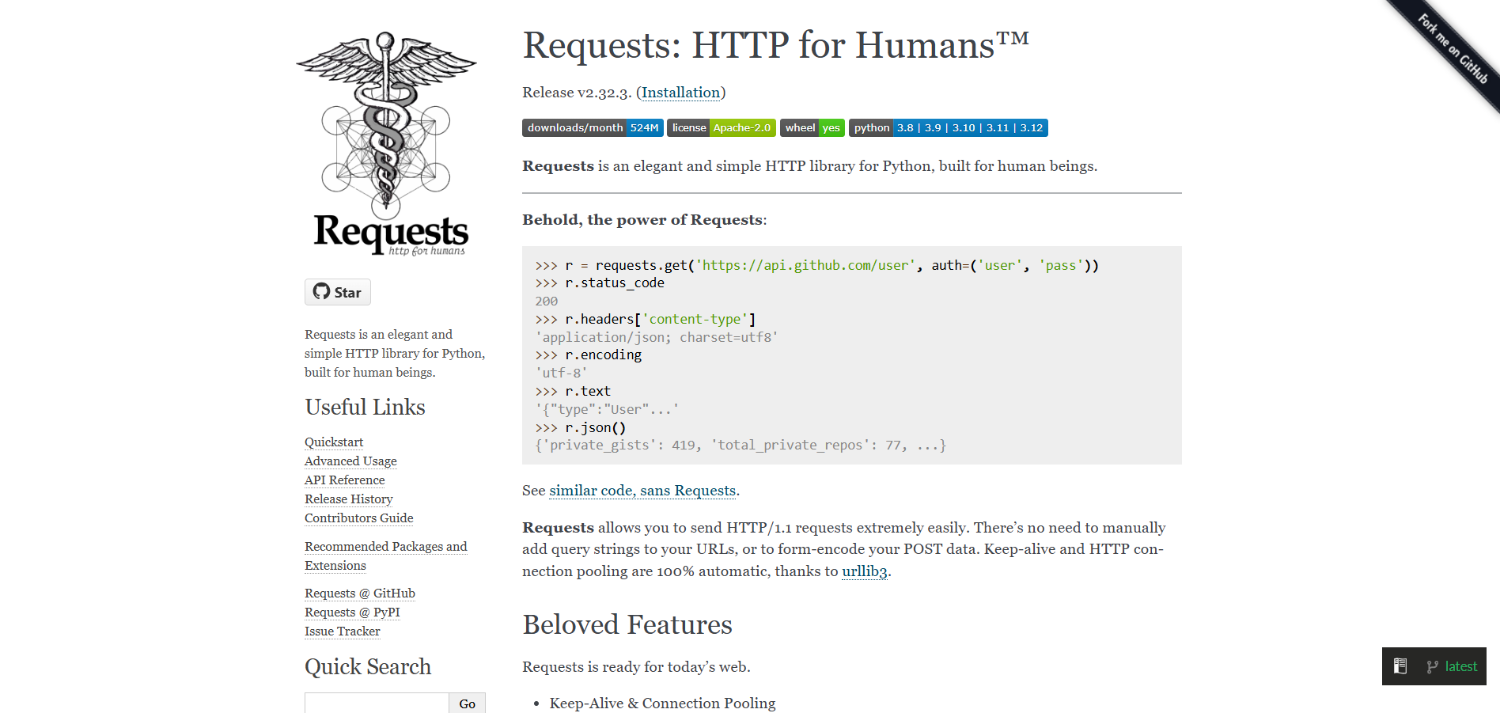
Task: Click the Apache-2.0 license badge
Action: [721, 127]
